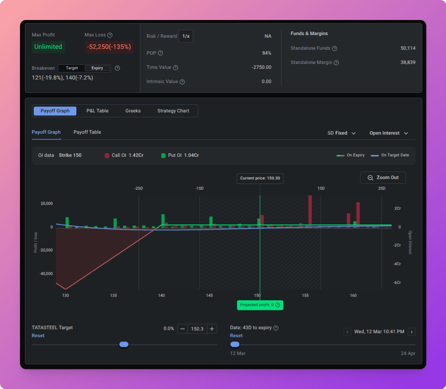Click the date slider handle
446x389 pixels.
click(235, 344)
